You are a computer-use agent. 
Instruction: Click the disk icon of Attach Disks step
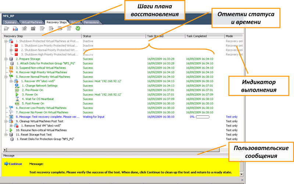(x=12, y=63)
